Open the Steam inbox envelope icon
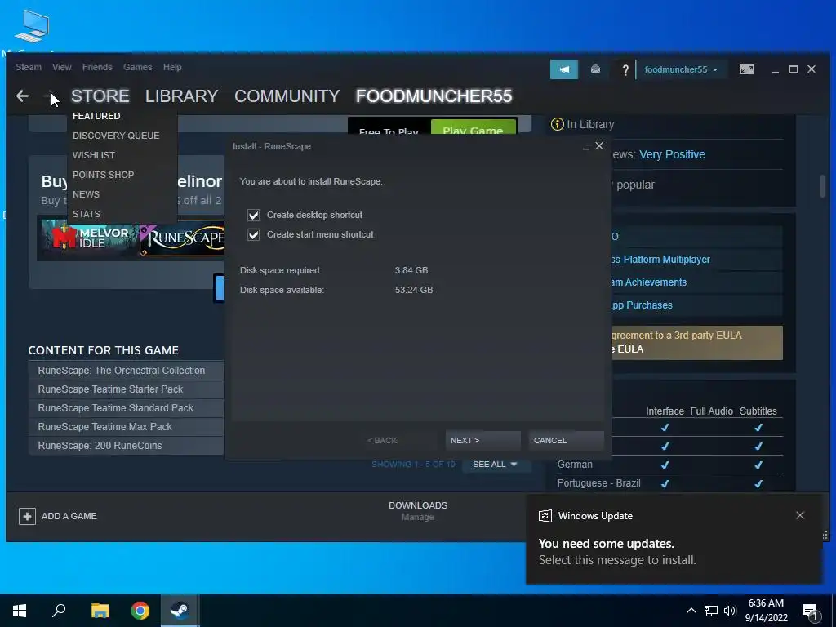This screenshot has width=836, height=627. point(595,69)
